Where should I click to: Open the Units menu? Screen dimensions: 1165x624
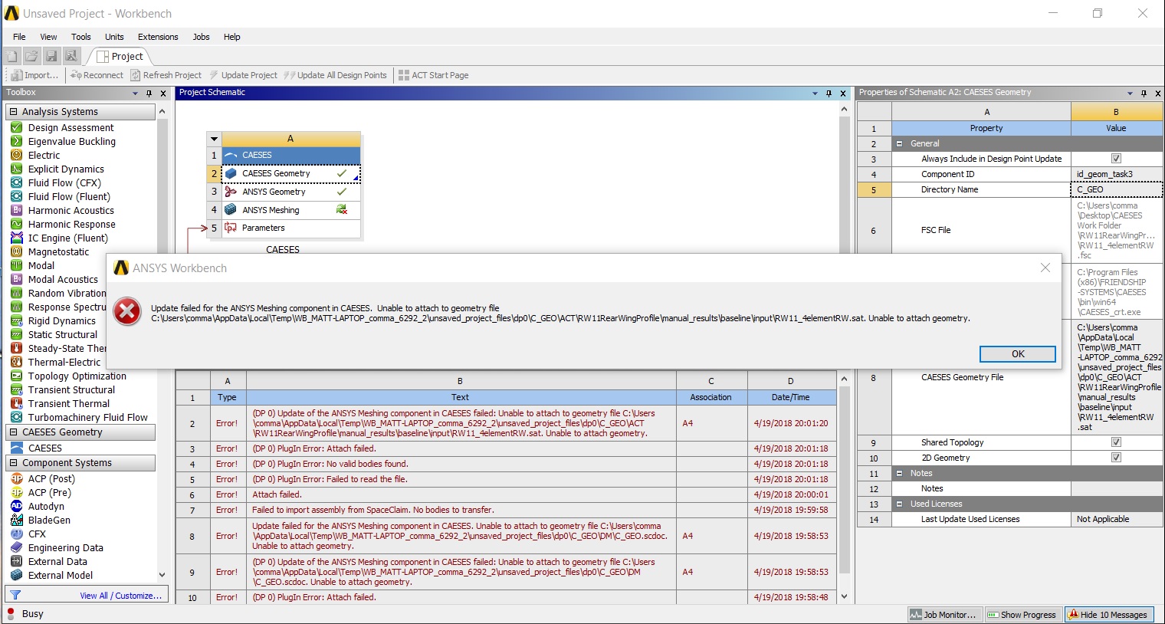pyautogui.click(x=114, y=37)
